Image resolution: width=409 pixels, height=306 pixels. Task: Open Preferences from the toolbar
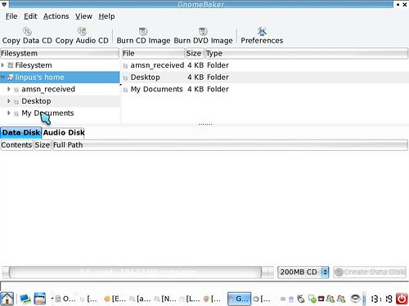[262, 36]
